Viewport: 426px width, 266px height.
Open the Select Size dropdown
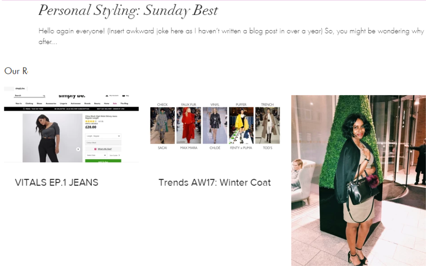pos(96,155)
